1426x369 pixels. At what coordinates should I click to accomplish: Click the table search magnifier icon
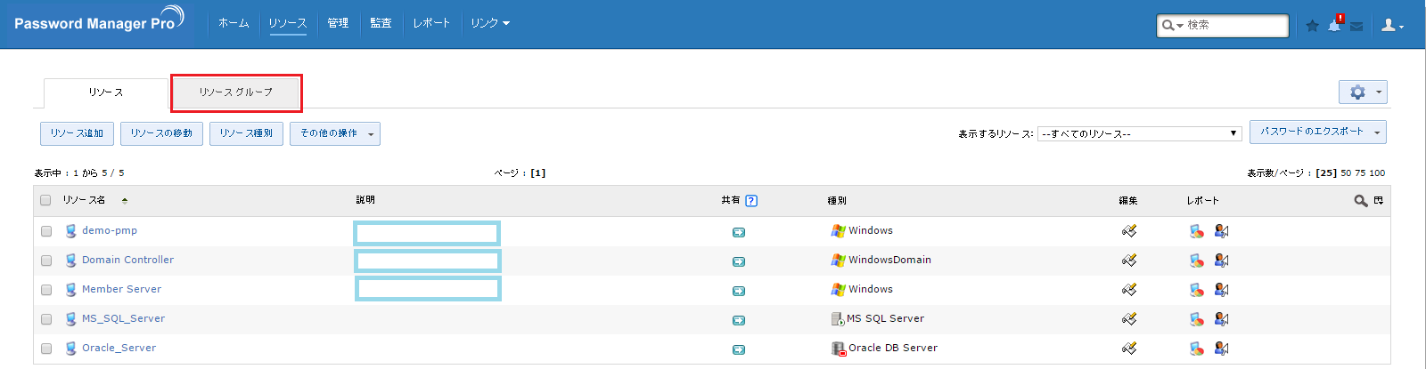click(x=1360, y=201)
